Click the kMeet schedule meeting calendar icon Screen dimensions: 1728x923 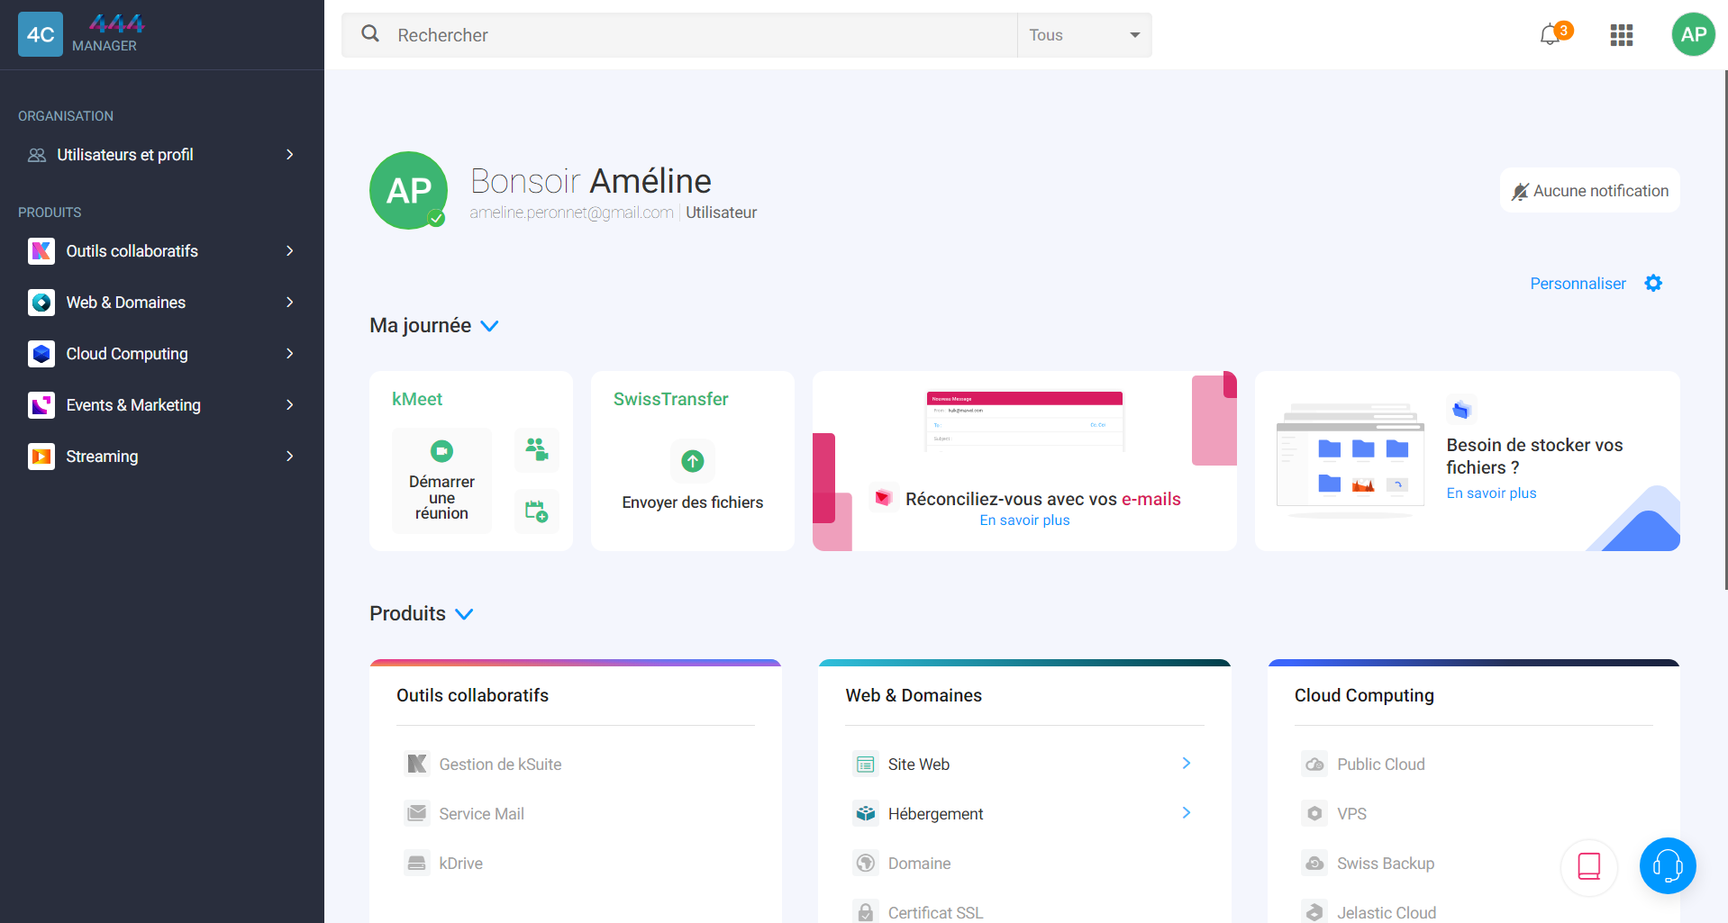[537, 511]
